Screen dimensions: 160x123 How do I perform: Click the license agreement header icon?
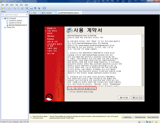coord(69,30)
